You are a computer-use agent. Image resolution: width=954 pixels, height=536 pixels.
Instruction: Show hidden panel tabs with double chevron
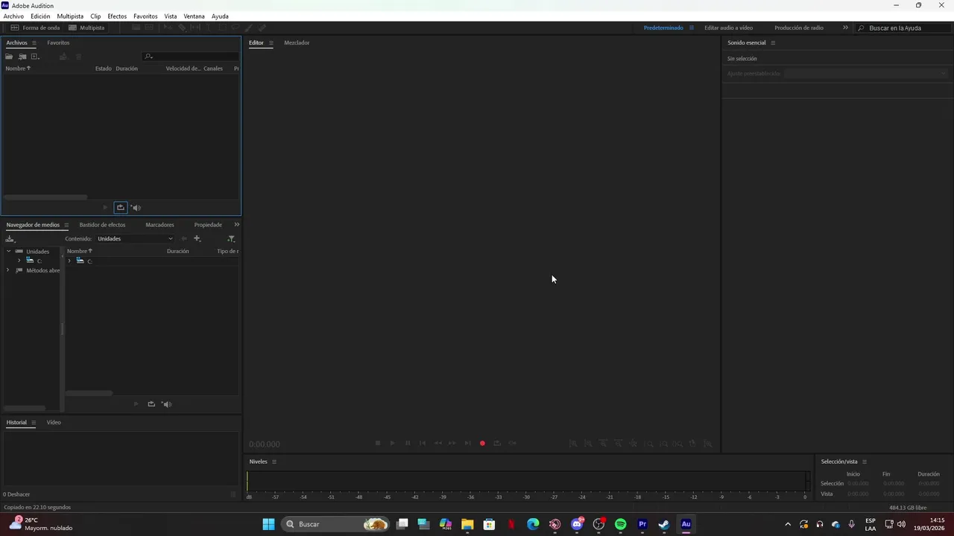(x=237, y=225)
